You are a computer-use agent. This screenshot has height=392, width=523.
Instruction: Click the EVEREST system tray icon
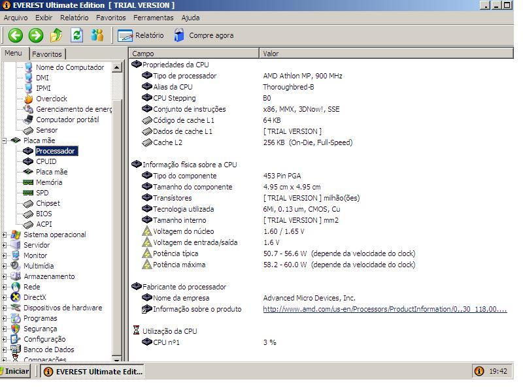(x=479, y=371)
